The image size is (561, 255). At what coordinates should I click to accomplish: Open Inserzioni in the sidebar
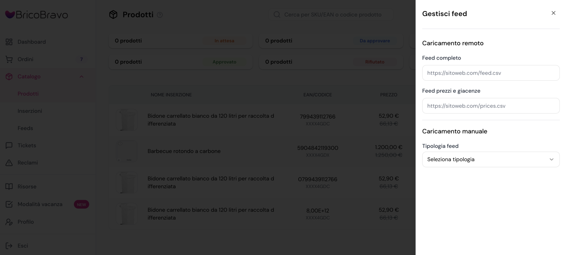30,111
